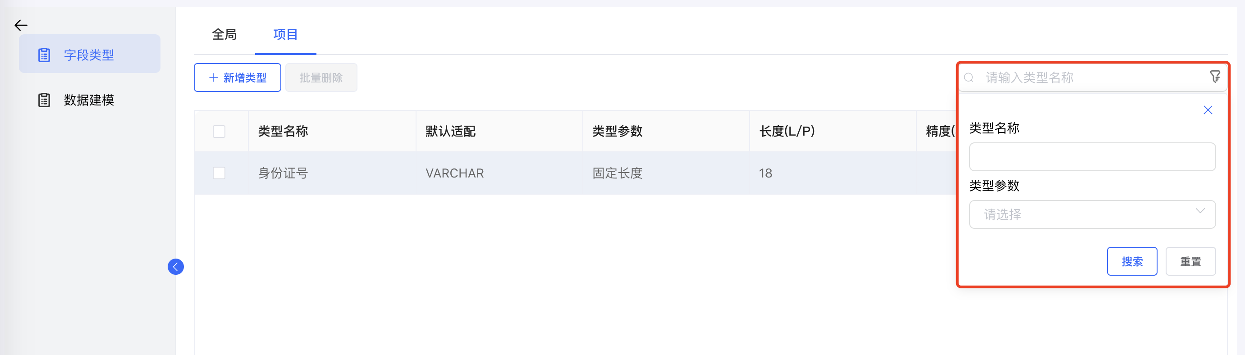The height and width of the screenshot is (355, 1245).
Task: Collapse sidebar with blue chevron button
Action: point(175,267)
